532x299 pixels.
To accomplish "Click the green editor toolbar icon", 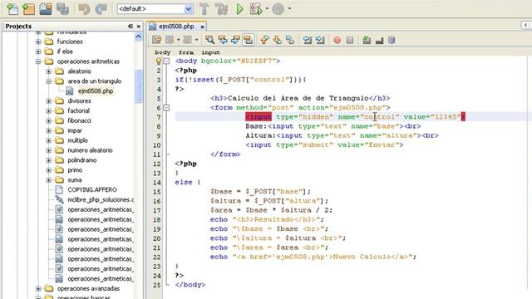I will click(x=367, y=40).
